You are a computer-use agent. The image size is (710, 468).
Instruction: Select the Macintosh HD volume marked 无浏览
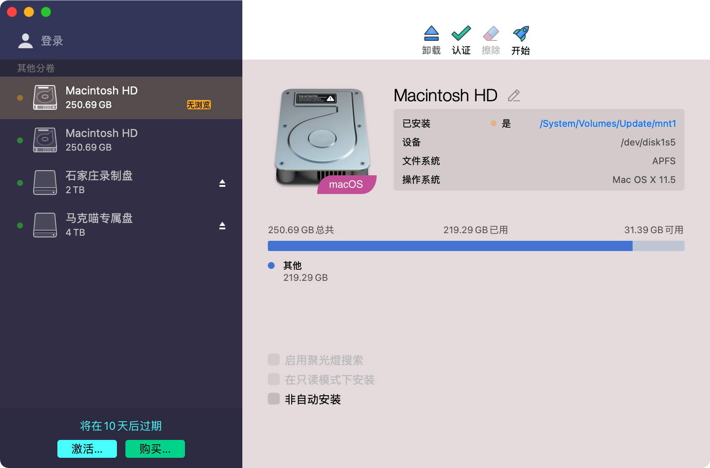coord(121,98)
